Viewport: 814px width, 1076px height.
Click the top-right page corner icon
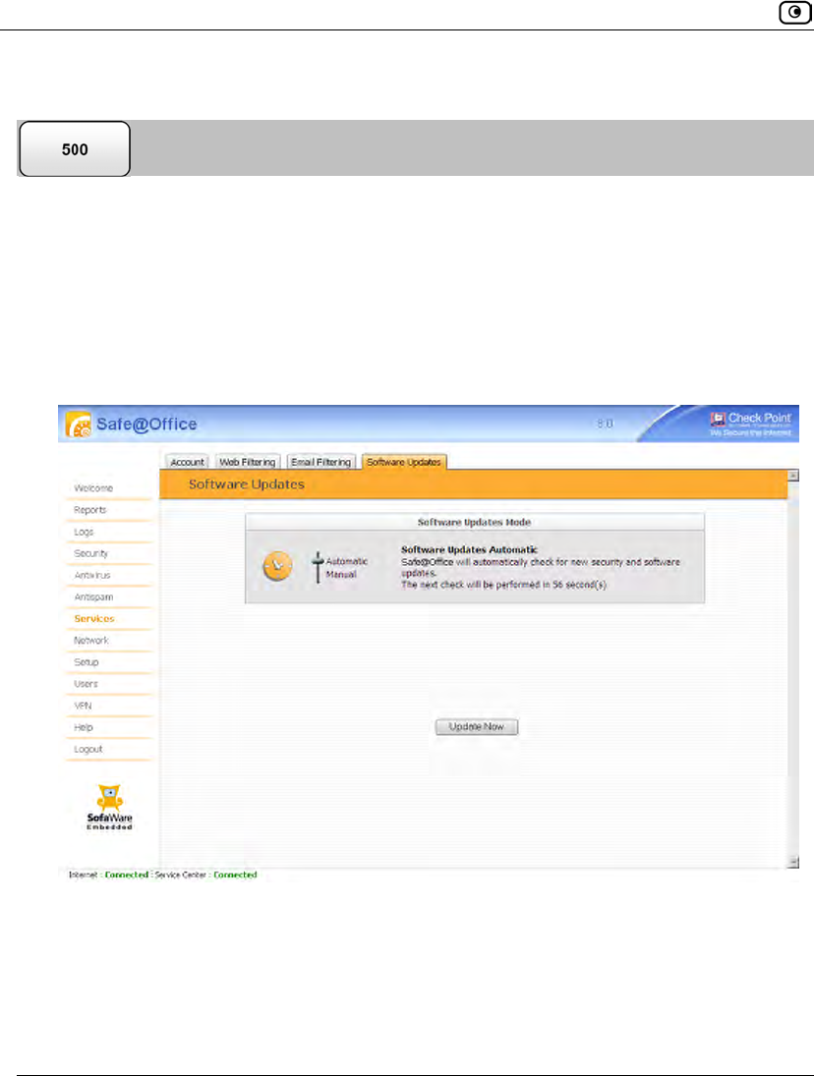[794, 13]
